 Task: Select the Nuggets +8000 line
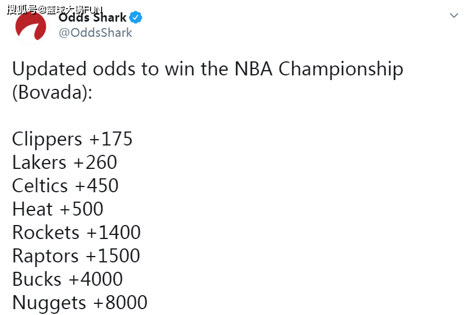[79, 303]
